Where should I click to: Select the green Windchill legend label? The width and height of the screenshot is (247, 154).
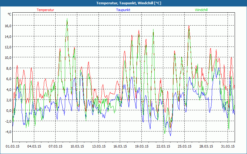[x=201, y=10]
